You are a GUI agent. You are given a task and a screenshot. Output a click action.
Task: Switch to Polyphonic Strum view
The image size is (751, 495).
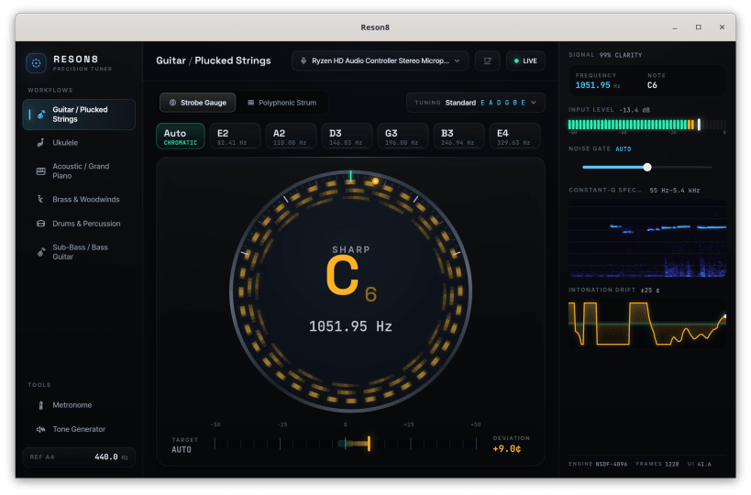[282, 103]
